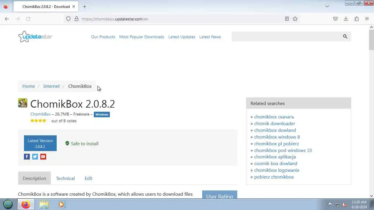Open related search chomikbox aplikacja

(x=275, y=157)
